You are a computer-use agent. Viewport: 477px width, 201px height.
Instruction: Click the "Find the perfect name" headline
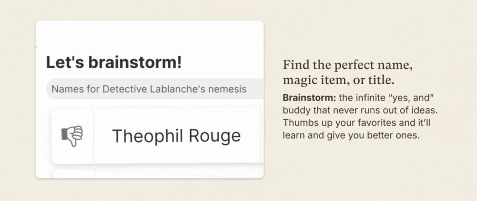pyautogui.click(x=348, y=65)
